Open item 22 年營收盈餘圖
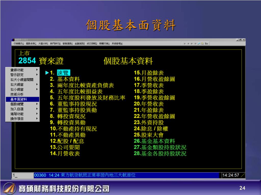Image resolution: width=261 pixels, height=195 pixels. [154, 116]
